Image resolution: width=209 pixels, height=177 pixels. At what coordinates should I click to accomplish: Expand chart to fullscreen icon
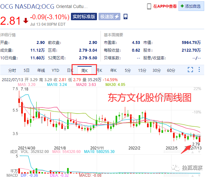(190, 70)
